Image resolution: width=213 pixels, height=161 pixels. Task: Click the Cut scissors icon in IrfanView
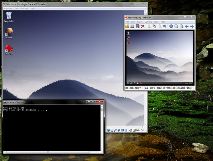[x=149, y=26]
